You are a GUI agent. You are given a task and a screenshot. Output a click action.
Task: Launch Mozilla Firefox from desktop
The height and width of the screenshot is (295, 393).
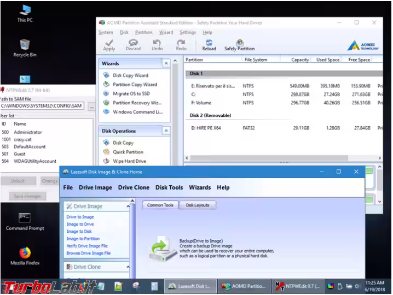25,256
